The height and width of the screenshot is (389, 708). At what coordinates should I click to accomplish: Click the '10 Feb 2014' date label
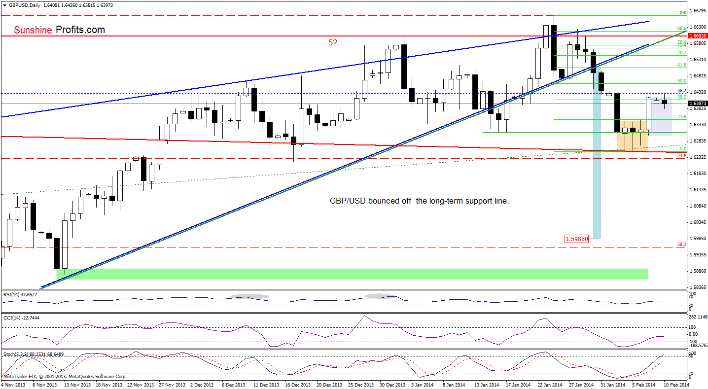676,384
